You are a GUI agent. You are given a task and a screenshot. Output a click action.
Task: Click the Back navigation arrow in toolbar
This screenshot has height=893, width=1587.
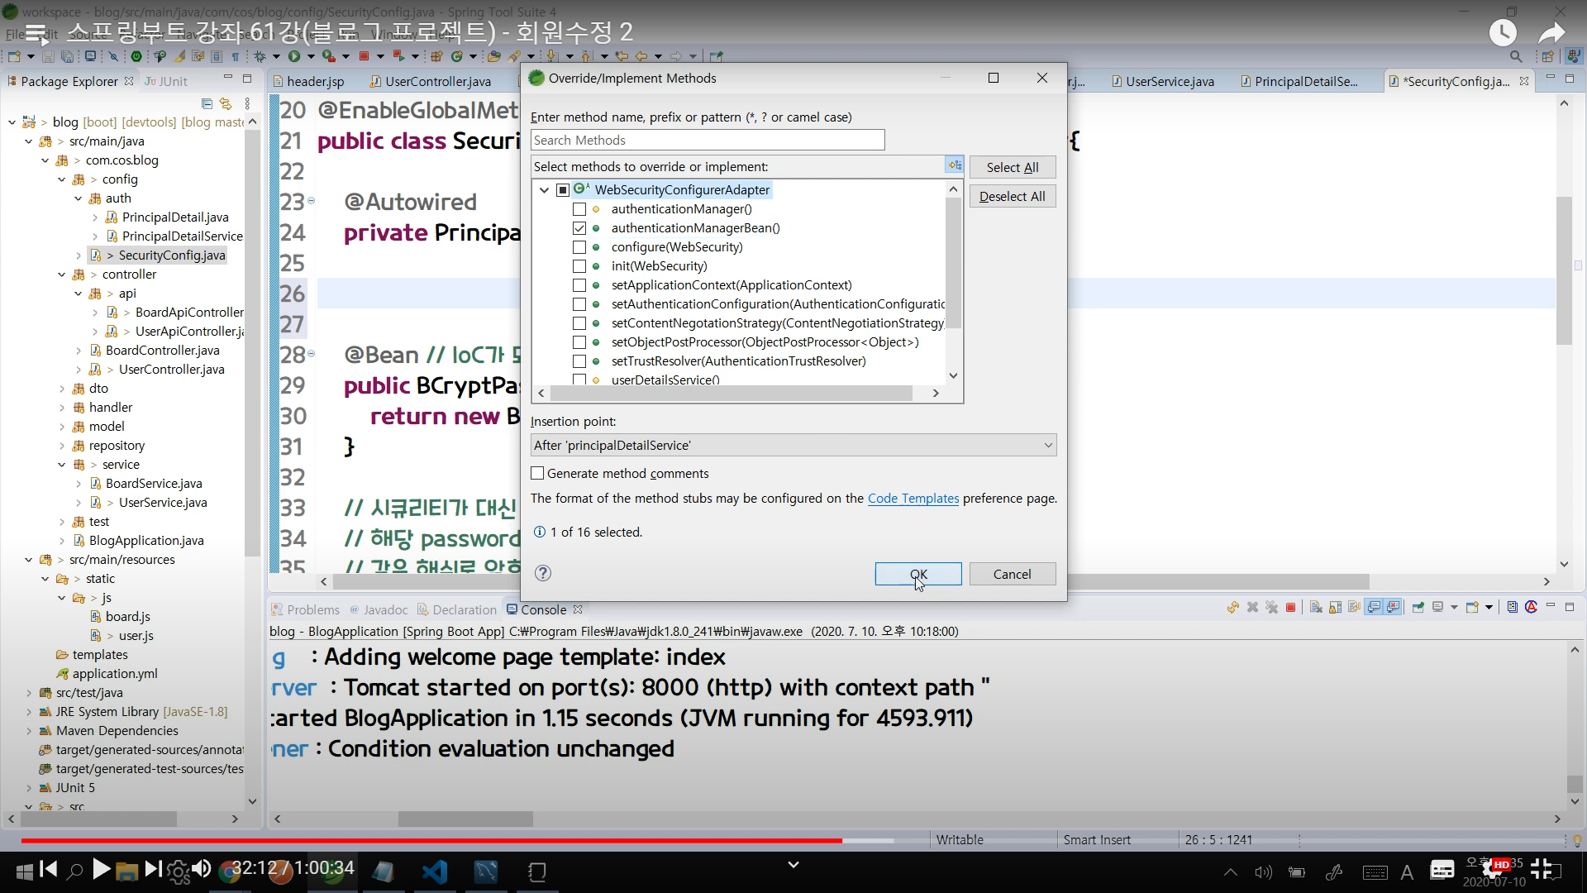pos(641,56)
